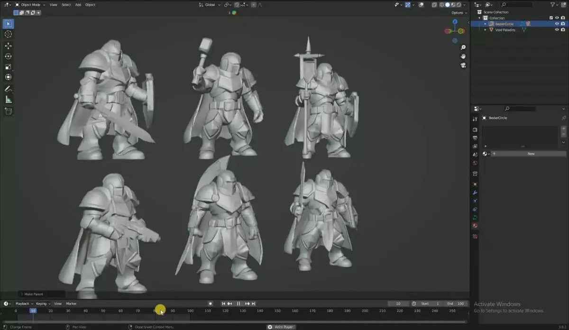
Task: Disable Void Paladins in renders camera icon
Action: (x=563, y=29)
